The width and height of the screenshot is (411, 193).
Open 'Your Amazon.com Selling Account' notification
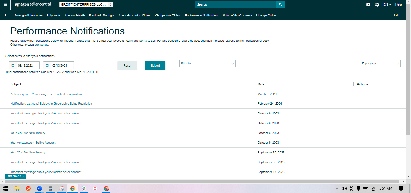pos(33,143)
